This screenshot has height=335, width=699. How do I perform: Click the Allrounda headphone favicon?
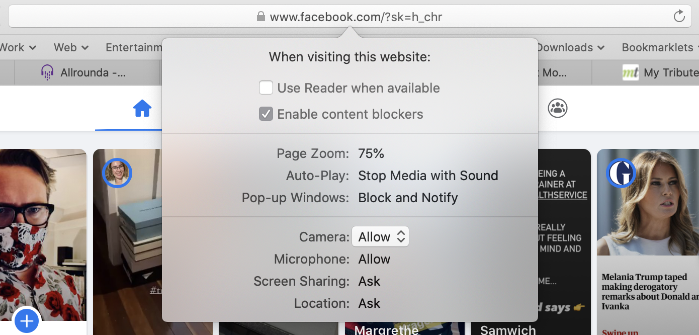47,72
